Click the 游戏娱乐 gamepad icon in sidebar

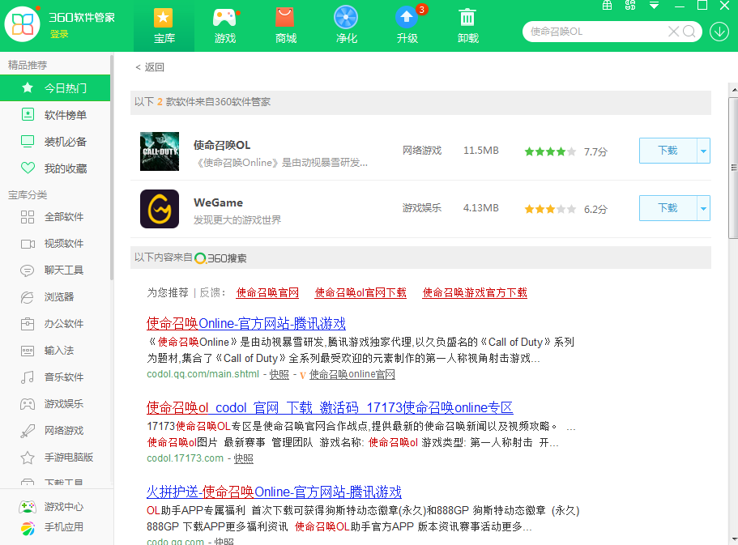click(28, 404)
